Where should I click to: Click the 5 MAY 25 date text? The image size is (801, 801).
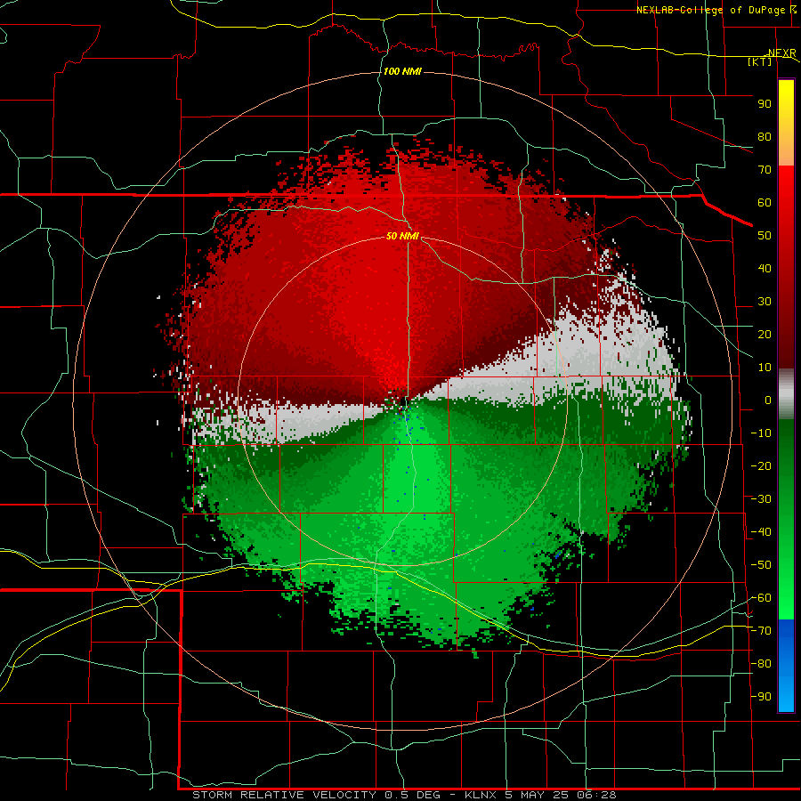tap(538, 795)
